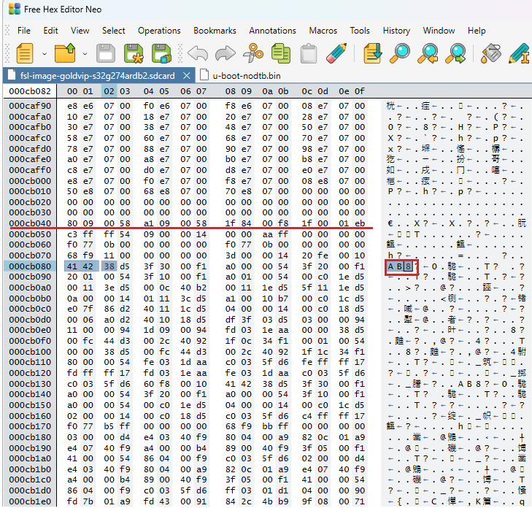The height and width of the screenshot is (508, 532).
Task: Select byte 38 in row 000cb080
Action: [x=109, y=266]
